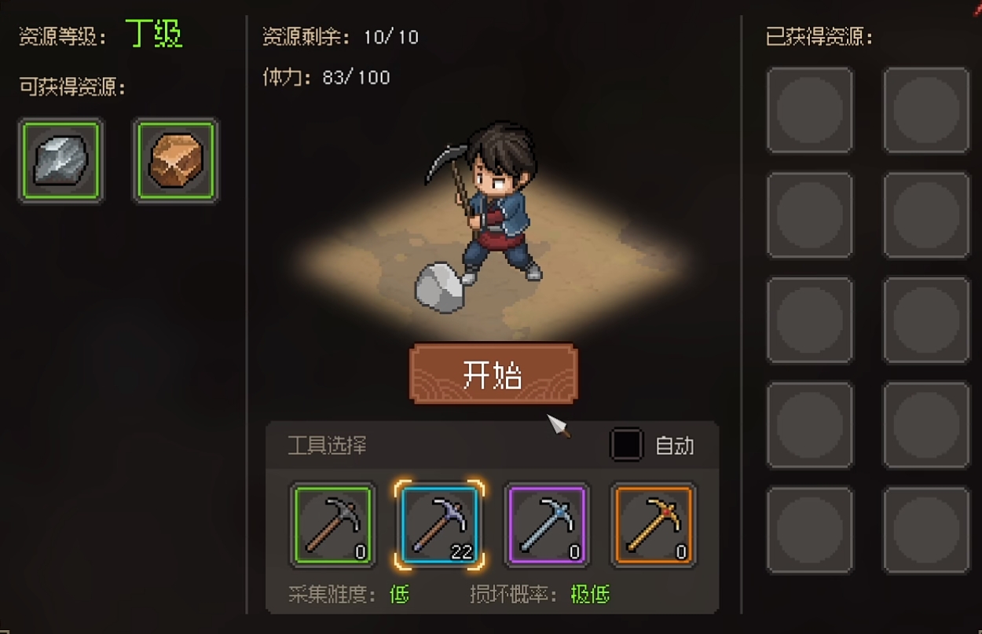Click the 工具选择 tool selection header
Image resolution: width=982 pixels, height=634 pixels.
(x=327, y=446)
